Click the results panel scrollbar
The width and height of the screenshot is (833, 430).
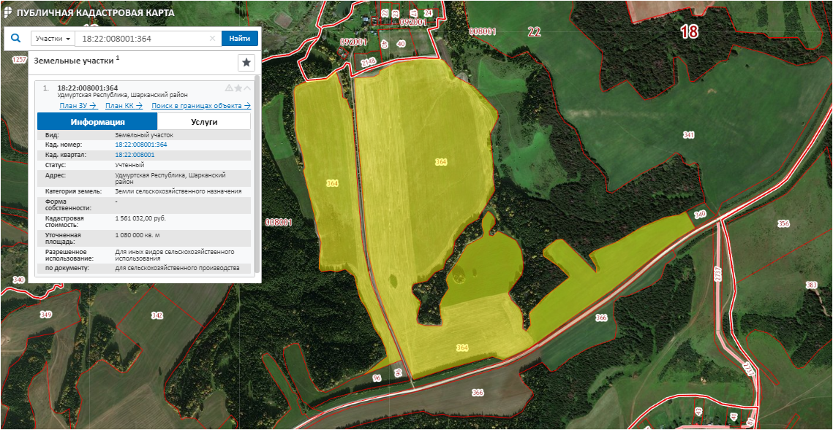tap(257, 175)
